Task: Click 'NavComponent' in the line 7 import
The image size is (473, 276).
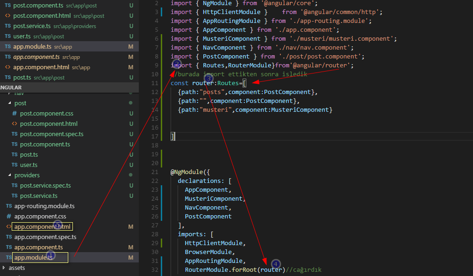Action: point(224,48)
